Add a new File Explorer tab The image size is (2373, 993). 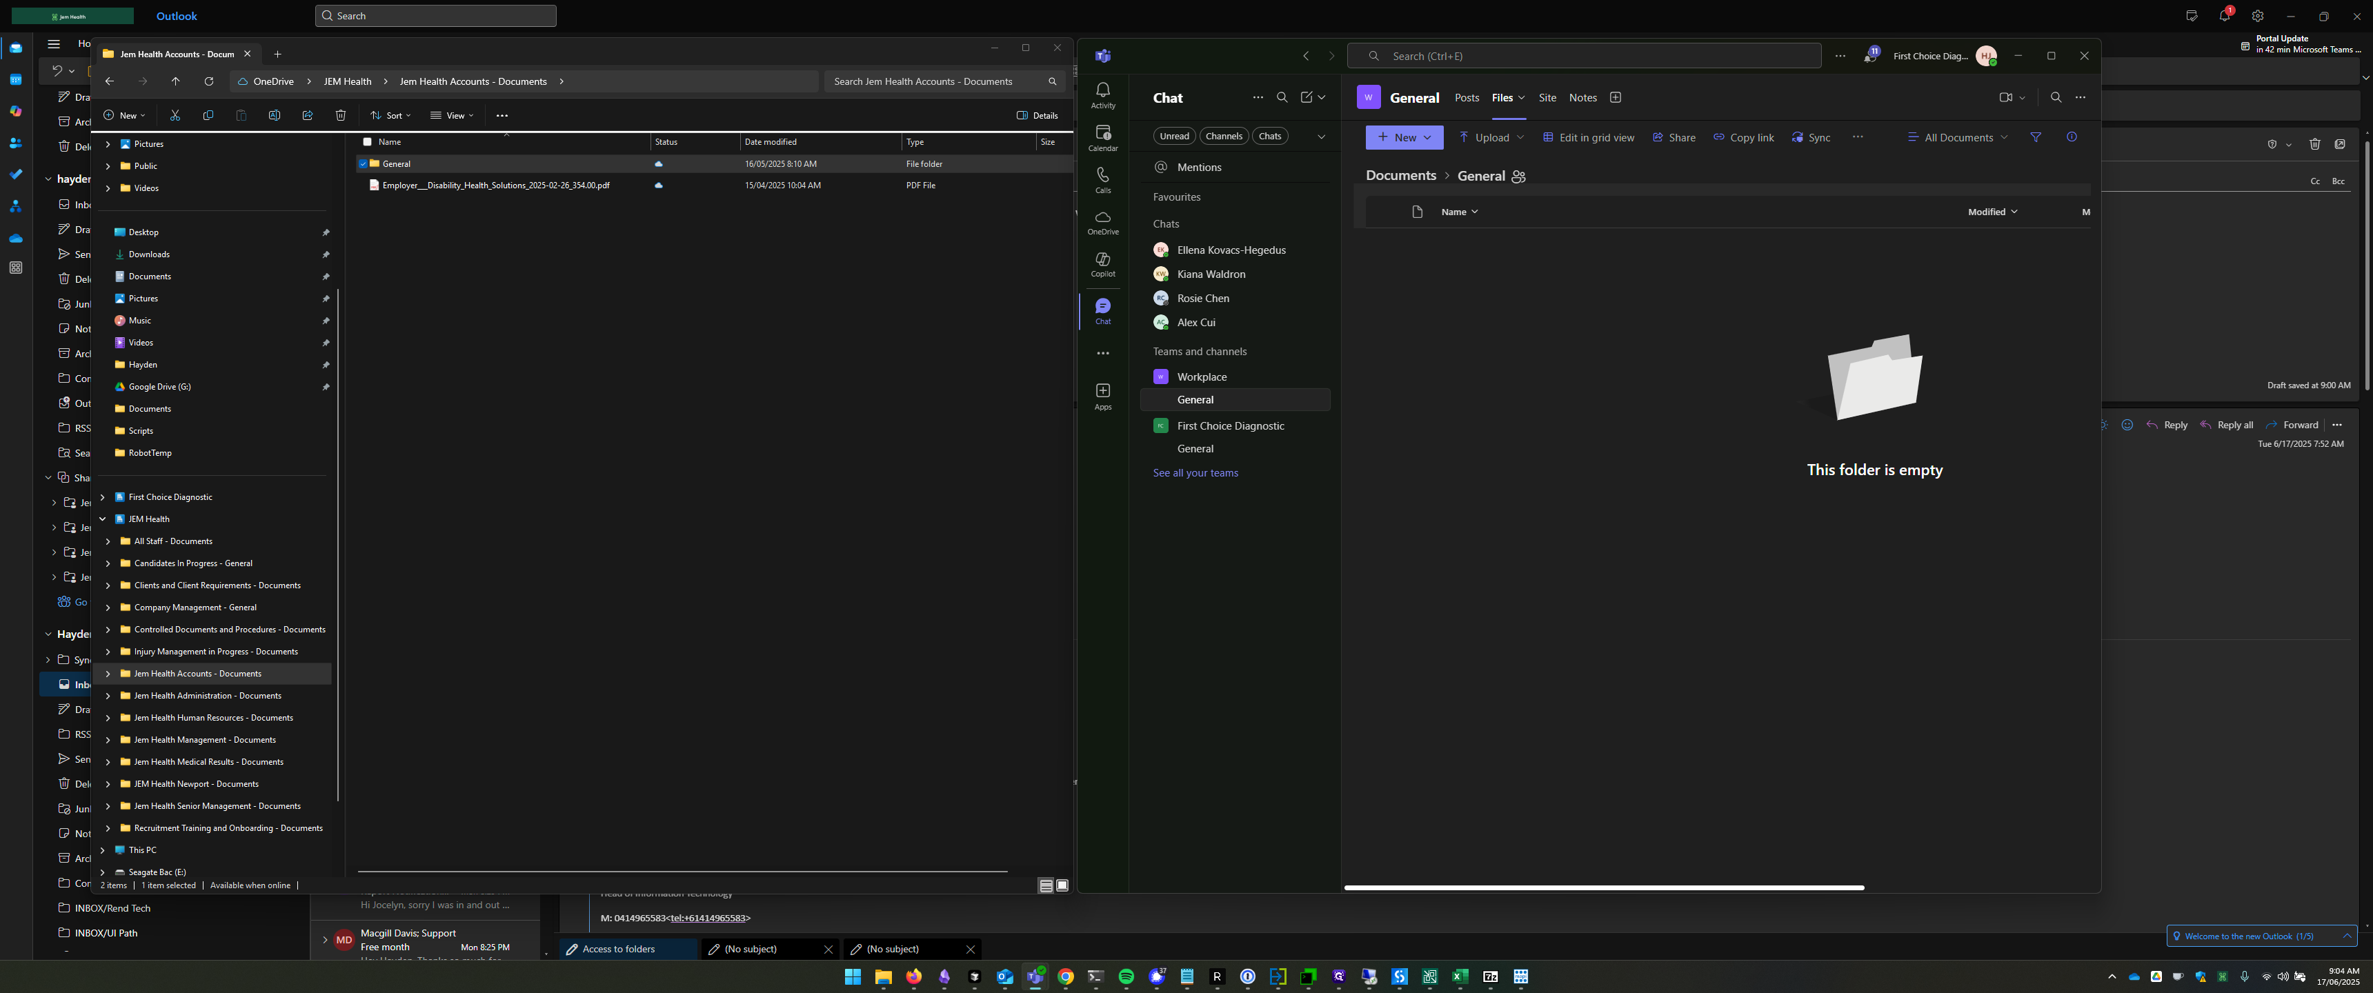pos(277,54)
